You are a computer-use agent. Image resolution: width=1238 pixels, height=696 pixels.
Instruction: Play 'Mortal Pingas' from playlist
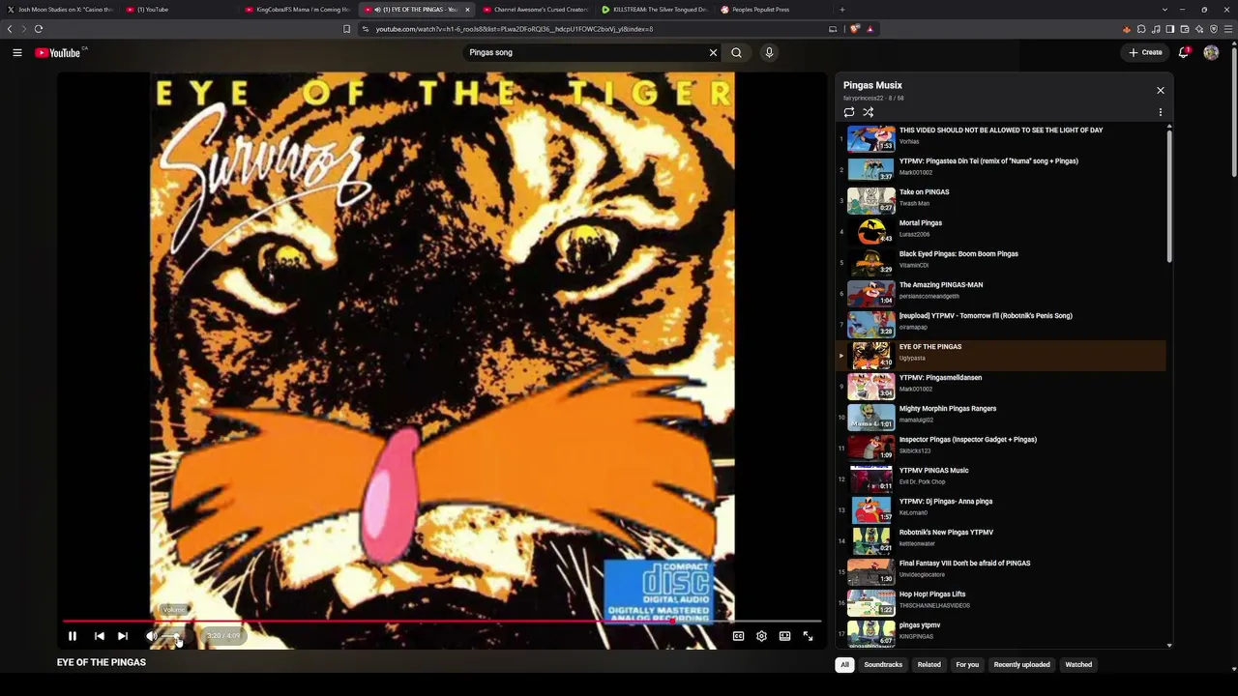(1001, 230)
